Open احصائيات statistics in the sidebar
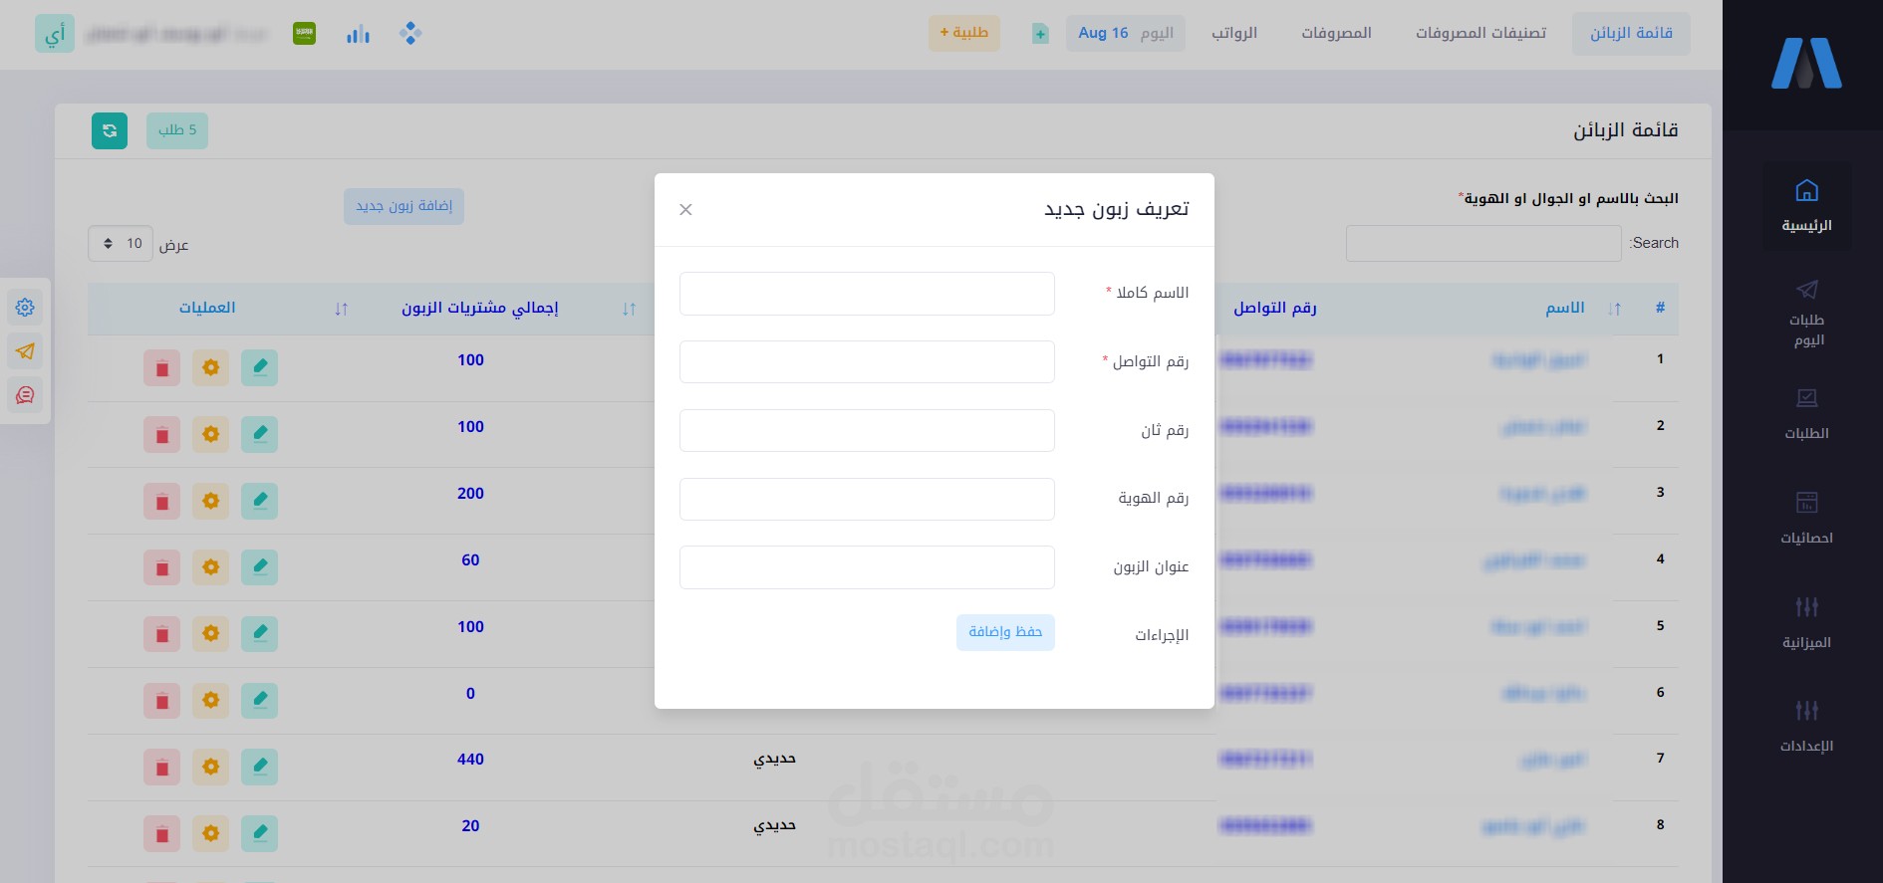1883x883 pixels. (1807, 518)
